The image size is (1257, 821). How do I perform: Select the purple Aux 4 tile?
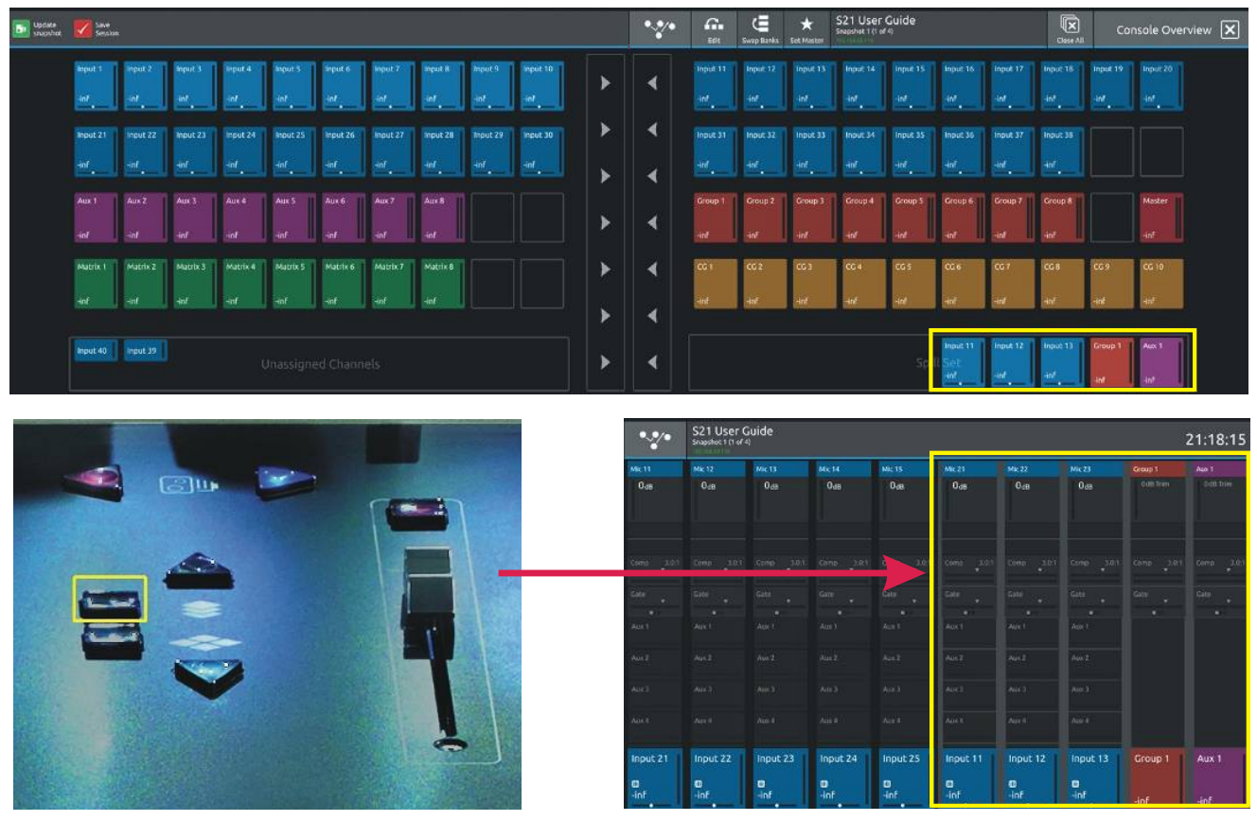(x=245, y=218)
